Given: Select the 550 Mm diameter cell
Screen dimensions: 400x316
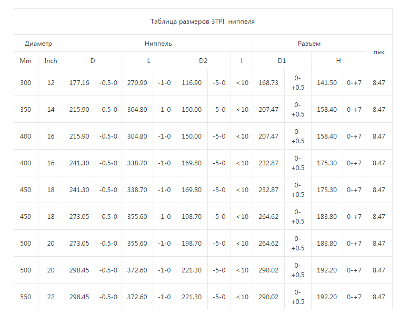Looking at the screenshot, I should tap(26, 297).
